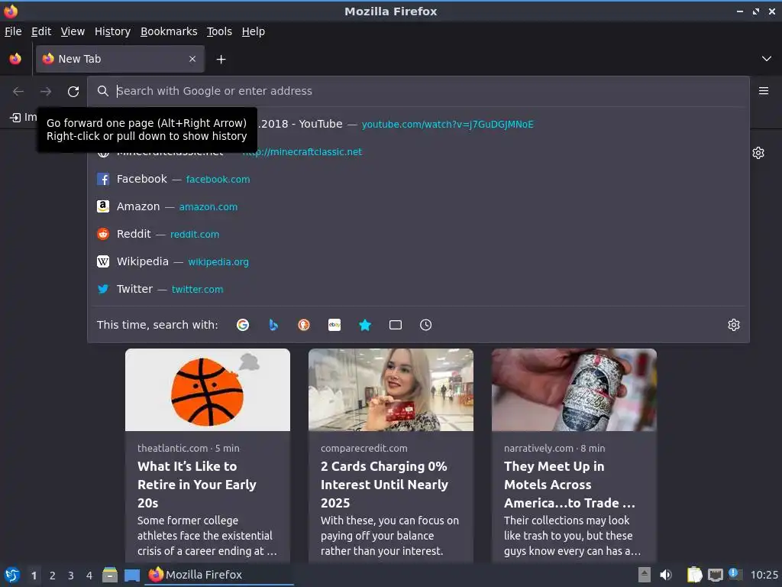Click the Import bookmarks toolbar item

coord(24,117)
